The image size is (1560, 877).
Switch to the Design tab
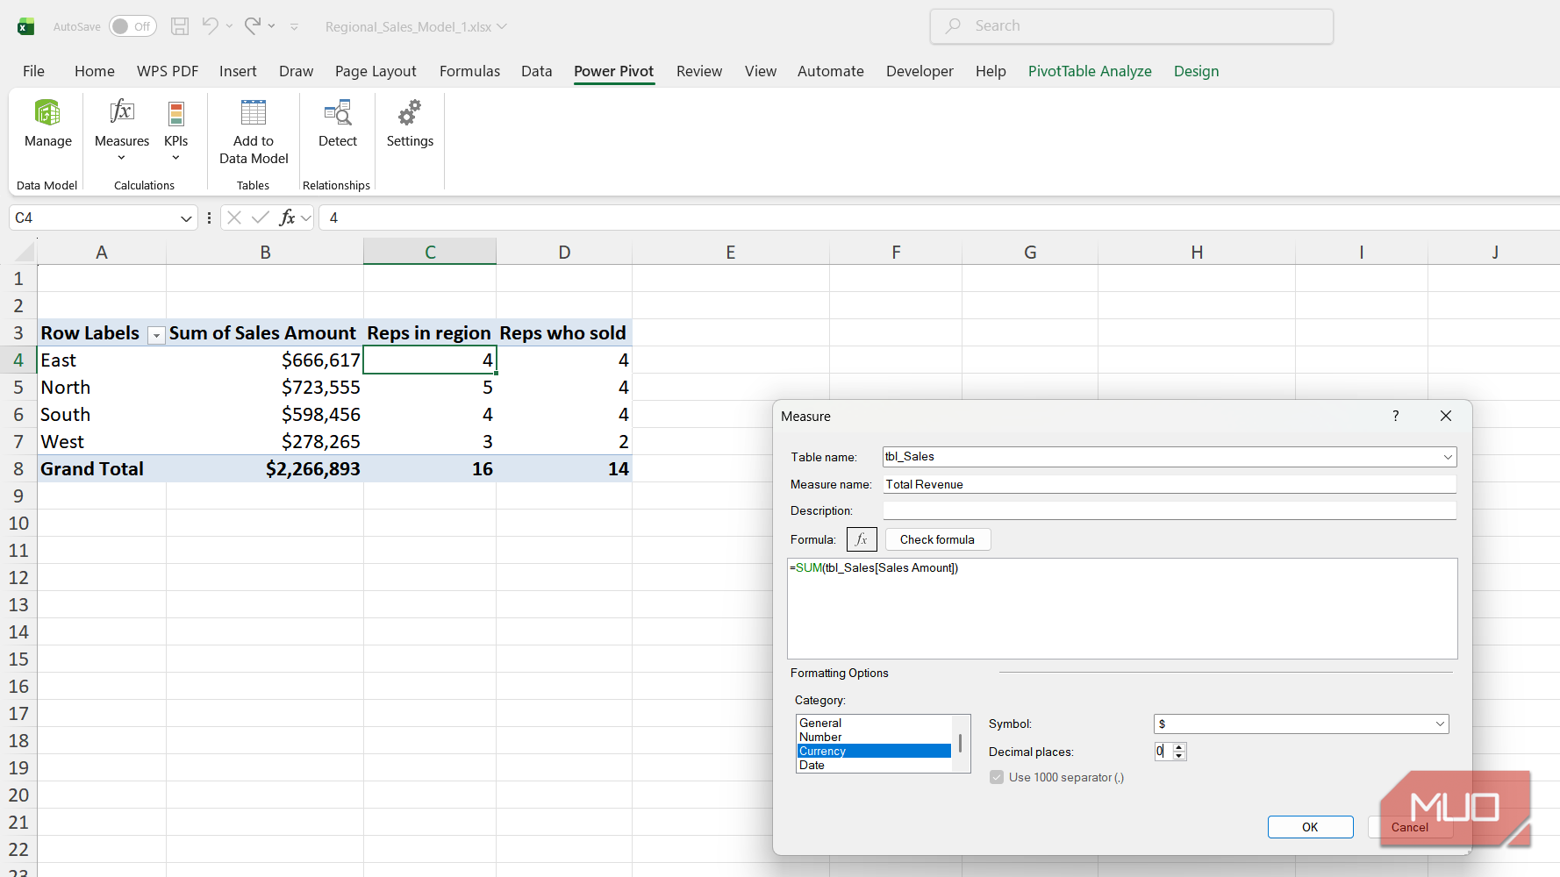(x=1196, y=71)
